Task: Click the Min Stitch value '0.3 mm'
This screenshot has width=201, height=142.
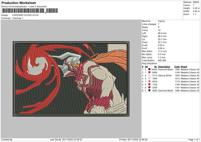Action: point(162,54)
